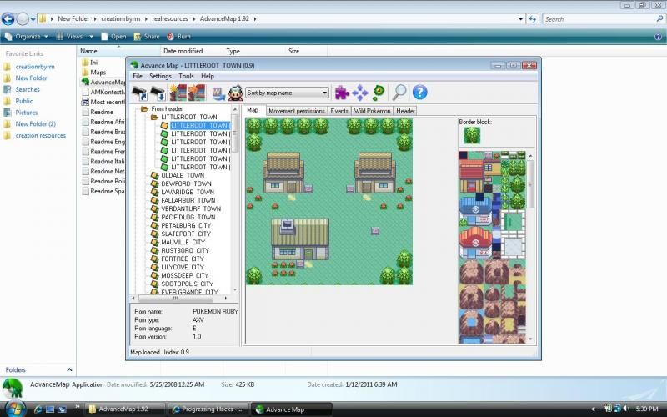Open the Settings menu
This screenshot has height=417, width=667.
tap(160, 76)
